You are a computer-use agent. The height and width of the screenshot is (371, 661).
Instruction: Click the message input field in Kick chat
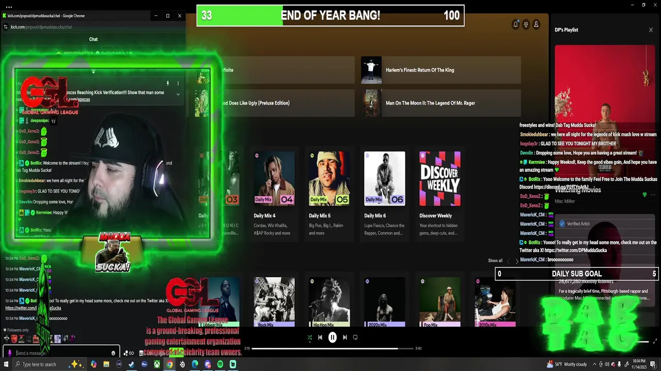click(62, 353)
